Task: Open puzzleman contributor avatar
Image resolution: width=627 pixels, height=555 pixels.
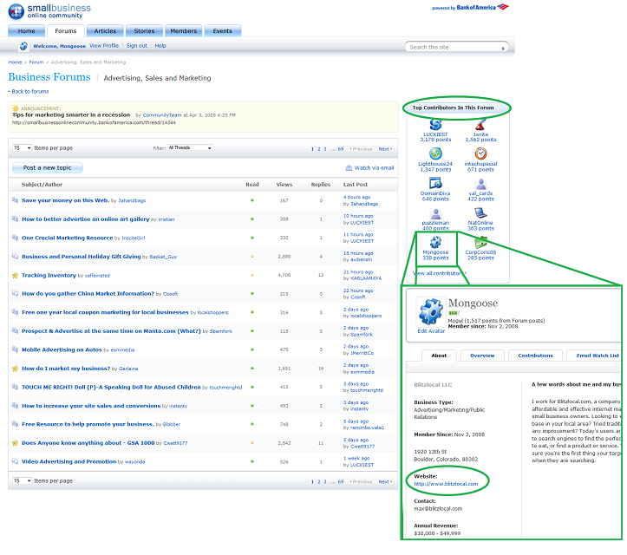Action: click(435, 213)
